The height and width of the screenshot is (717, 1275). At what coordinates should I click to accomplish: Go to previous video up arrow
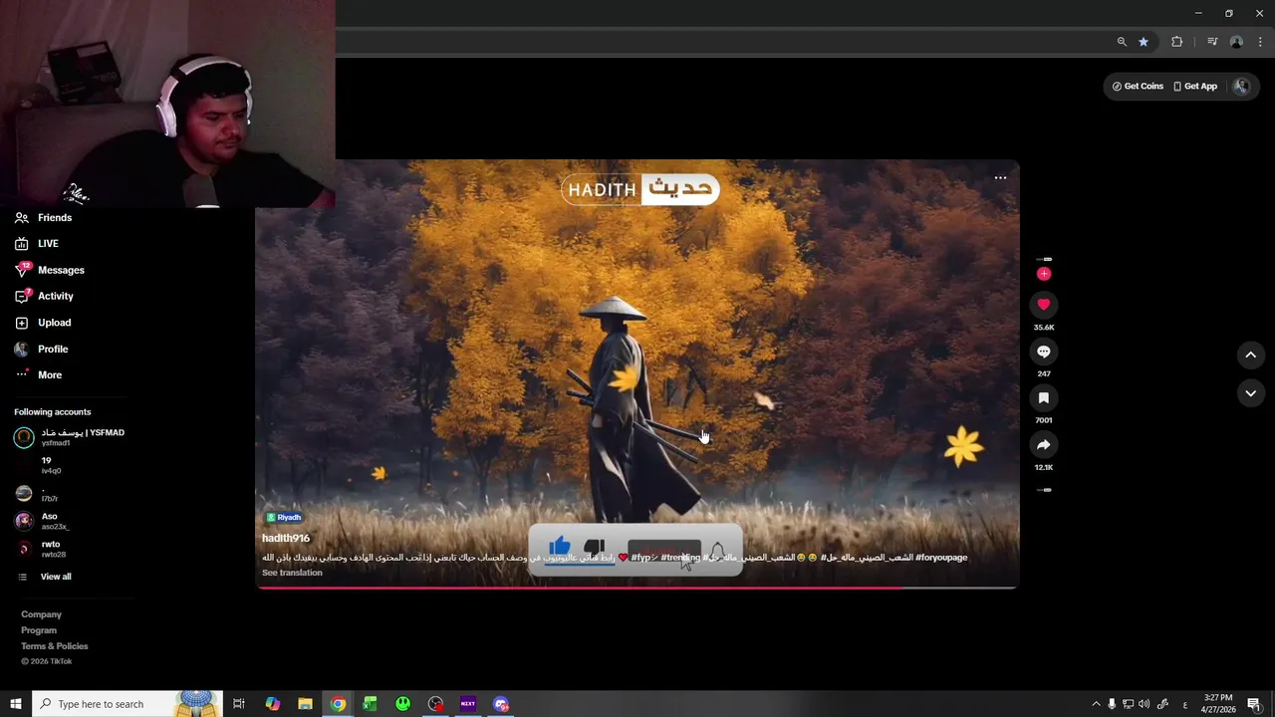[x=1250, y=355]
